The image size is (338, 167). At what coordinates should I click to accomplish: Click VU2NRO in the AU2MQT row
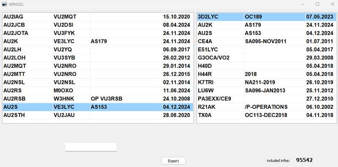coord(65,66)
